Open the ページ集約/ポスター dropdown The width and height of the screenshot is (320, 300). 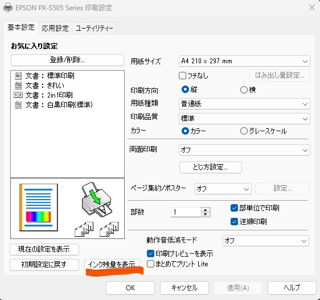pos(223,189)
